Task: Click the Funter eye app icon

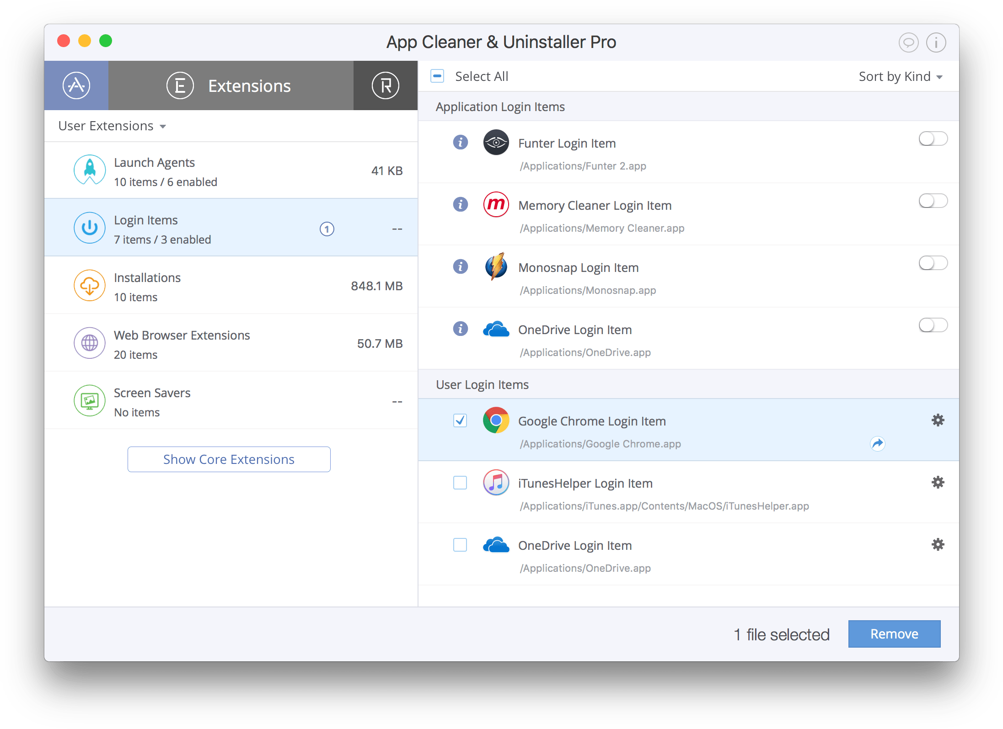Action: (x=496, y=143)
